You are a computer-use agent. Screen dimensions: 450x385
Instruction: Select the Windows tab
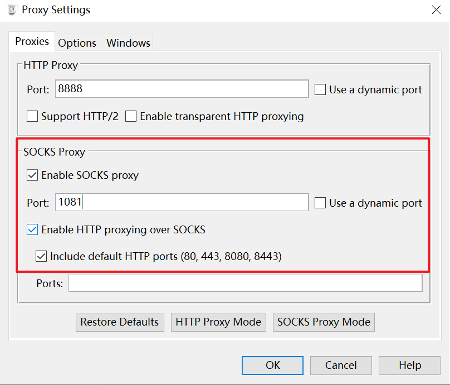128,43
